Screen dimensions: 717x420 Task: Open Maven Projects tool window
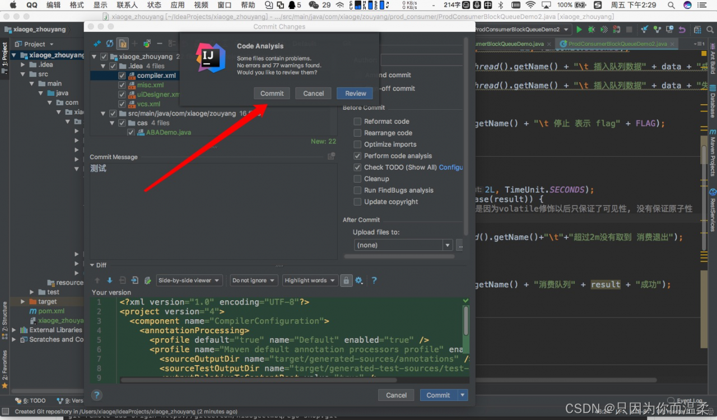(x=713, y=153)
